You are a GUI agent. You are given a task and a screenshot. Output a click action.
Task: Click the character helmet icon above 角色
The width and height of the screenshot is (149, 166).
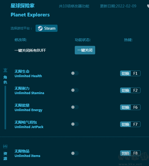(5, 70)
